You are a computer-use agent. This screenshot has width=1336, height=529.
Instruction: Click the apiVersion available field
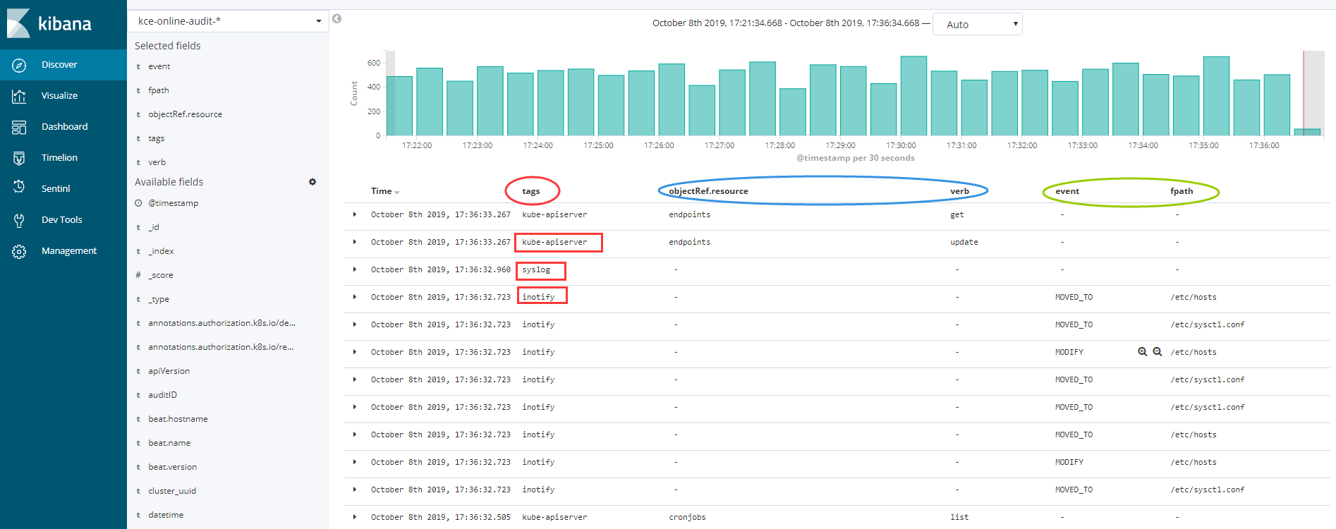click(x=169, y=371)
